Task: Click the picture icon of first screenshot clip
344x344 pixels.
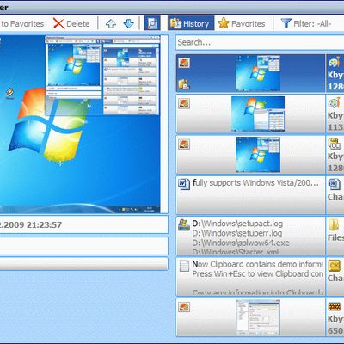Action: click(184, 63)
